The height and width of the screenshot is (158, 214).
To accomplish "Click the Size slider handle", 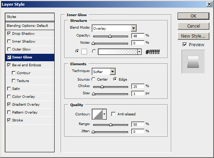I will [x=93, y=94].
